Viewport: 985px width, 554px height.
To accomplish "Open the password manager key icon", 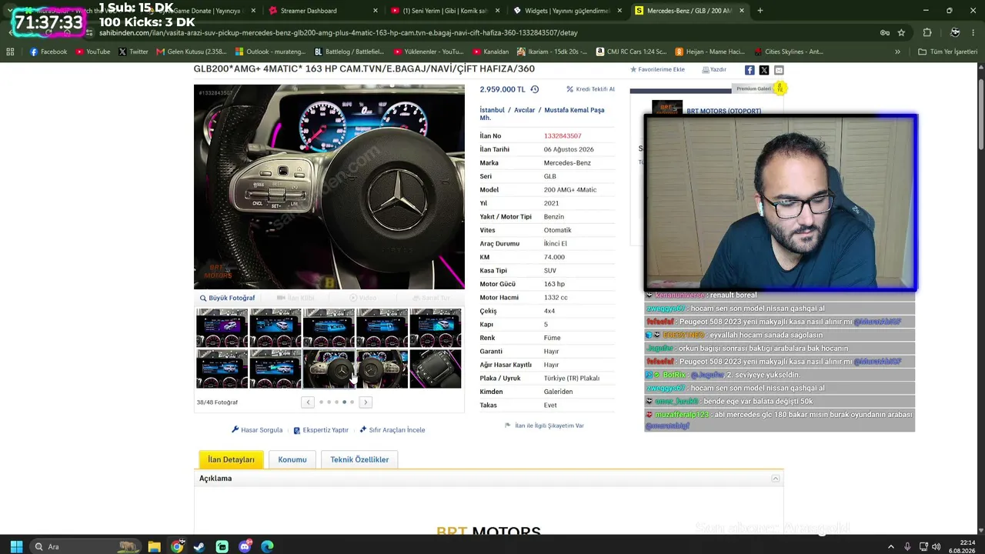I will pos(885,32).
